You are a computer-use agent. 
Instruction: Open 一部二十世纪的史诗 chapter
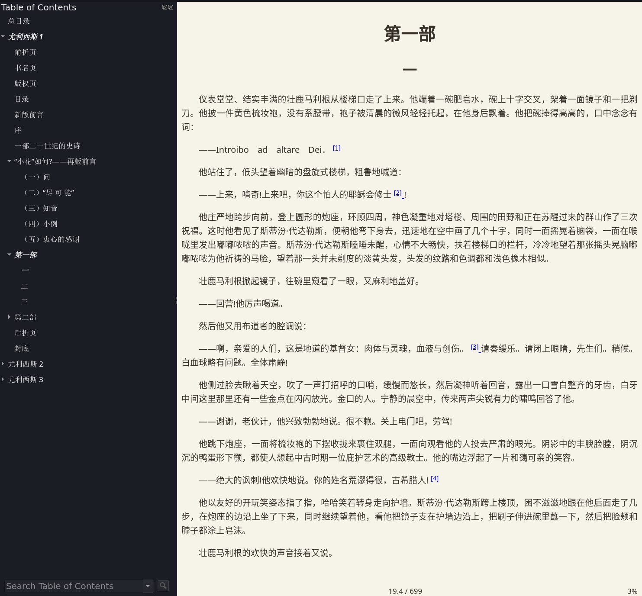tap(48, 146)
